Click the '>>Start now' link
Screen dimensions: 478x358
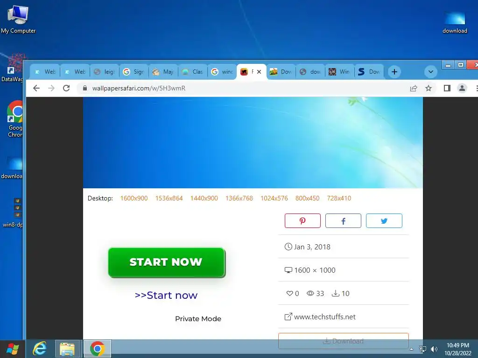tap(166, 295)
